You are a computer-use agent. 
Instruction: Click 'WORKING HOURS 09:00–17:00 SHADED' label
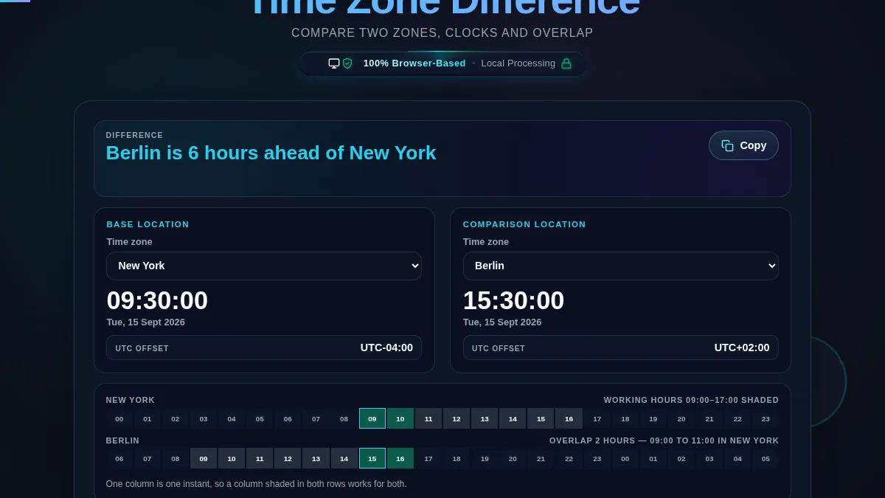point(691,400)
